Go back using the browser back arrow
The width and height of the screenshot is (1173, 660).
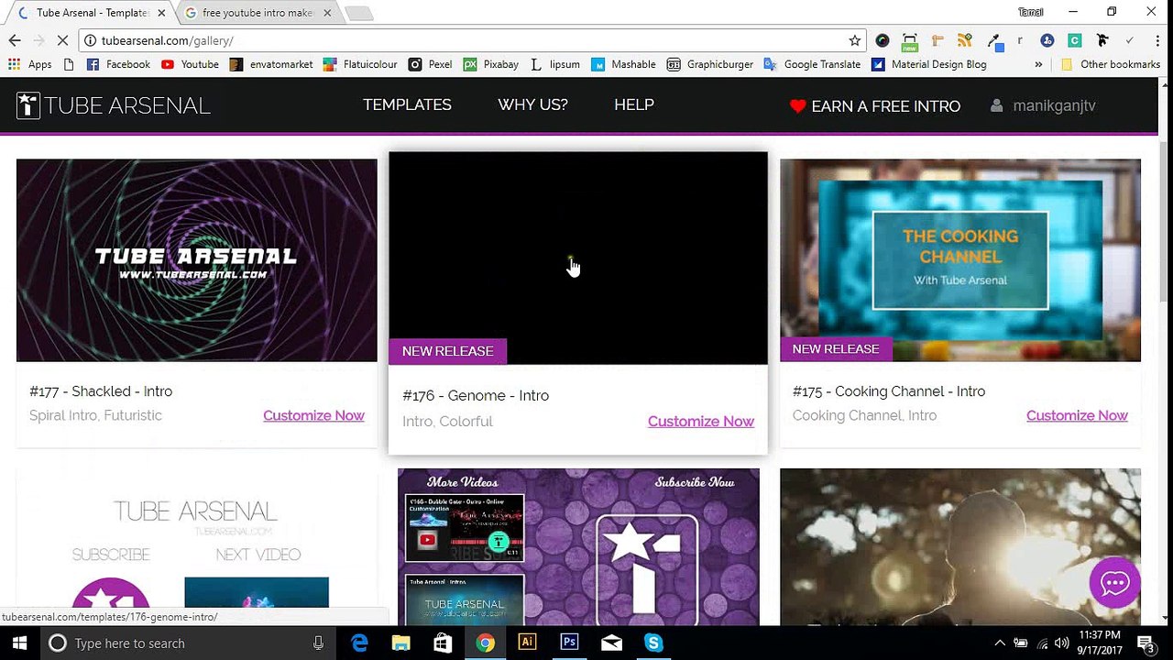(x=15, y=40)
